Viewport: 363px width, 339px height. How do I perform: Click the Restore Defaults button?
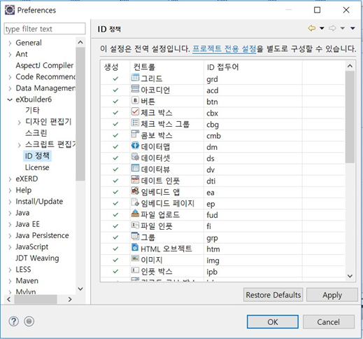point(273,295)
